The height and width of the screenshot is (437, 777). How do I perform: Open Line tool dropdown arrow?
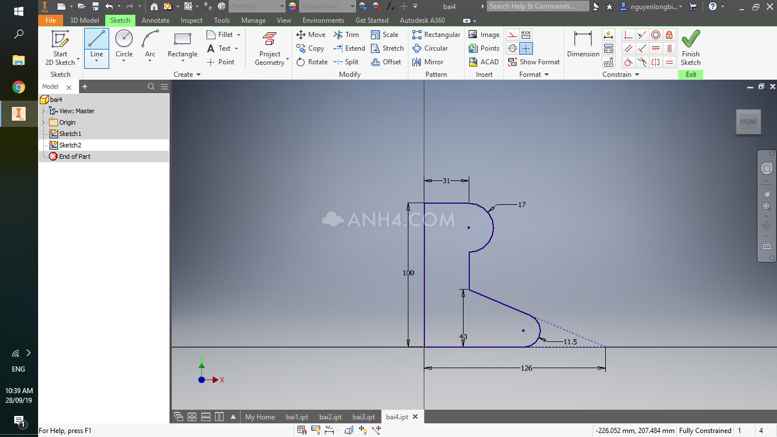point(97,61)
